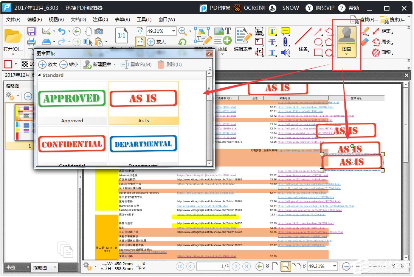Select the yellow sticky note comment tool
Viewport: 414px width, 277px height.
coord(285,31)
